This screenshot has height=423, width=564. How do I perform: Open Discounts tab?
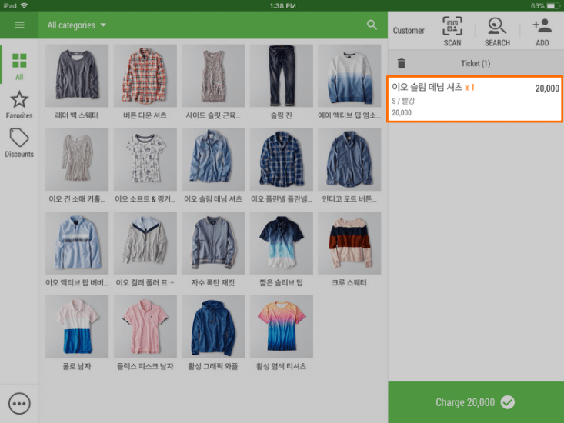click(19, 143)
